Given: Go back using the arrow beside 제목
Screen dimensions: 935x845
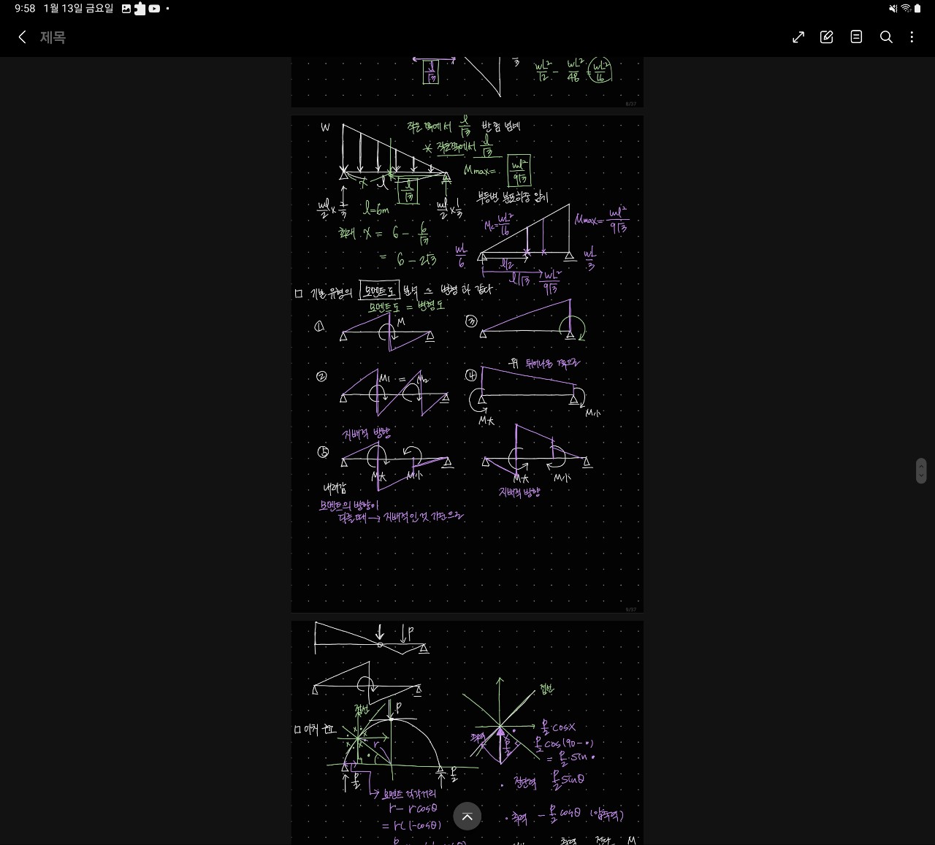Looking at the screenshot, I should (22, 37).
